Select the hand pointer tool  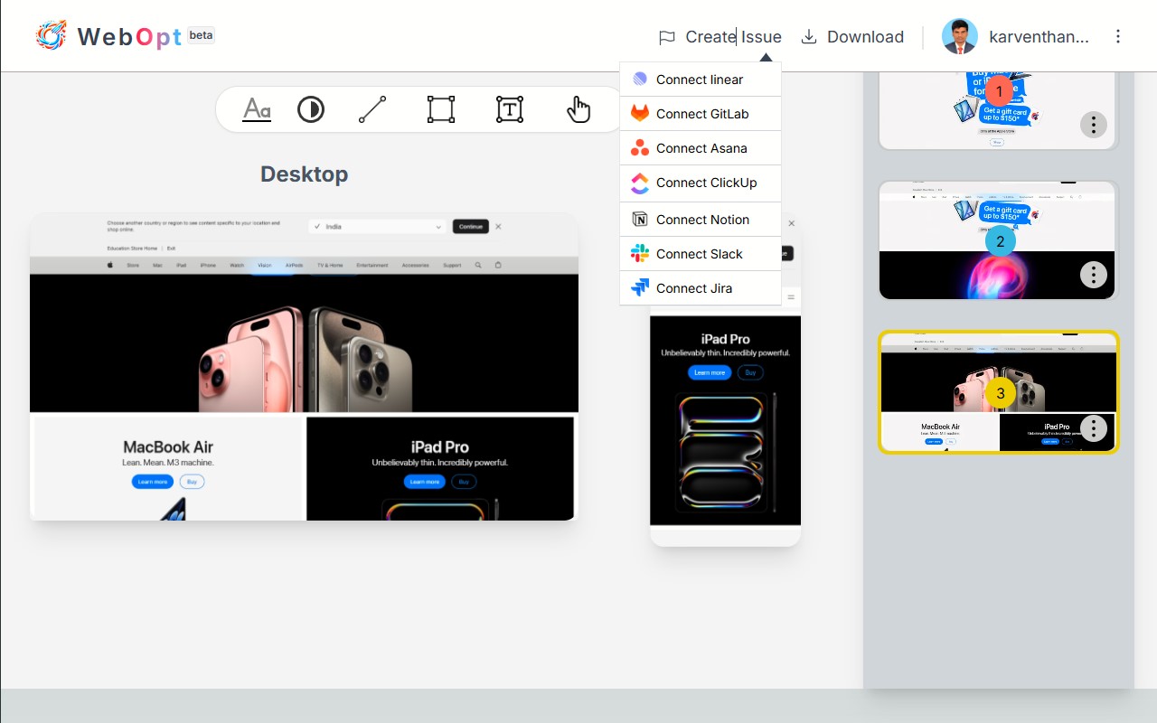[x=578, y=110]
